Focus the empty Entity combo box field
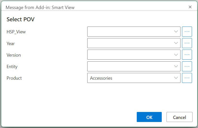The width and height of the screenshot is (198, 128). point(129,66)
